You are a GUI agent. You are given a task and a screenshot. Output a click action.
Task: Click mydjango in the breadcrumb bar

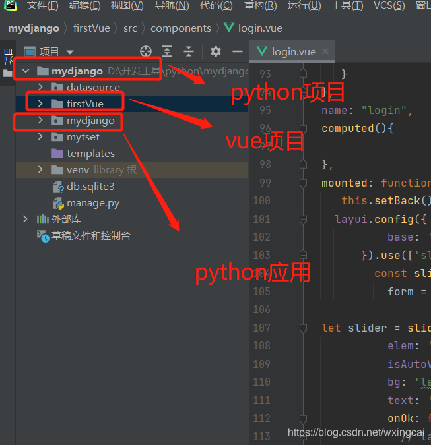coord(34,28)
